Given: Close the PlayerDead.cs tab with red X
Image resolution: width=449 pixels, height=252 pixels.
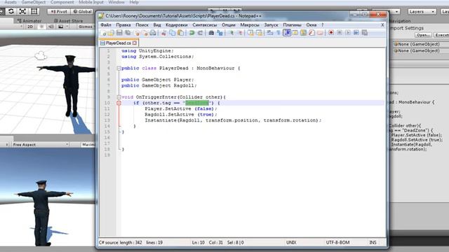Looking at the screenshot, I should click(x=135, y=43).
